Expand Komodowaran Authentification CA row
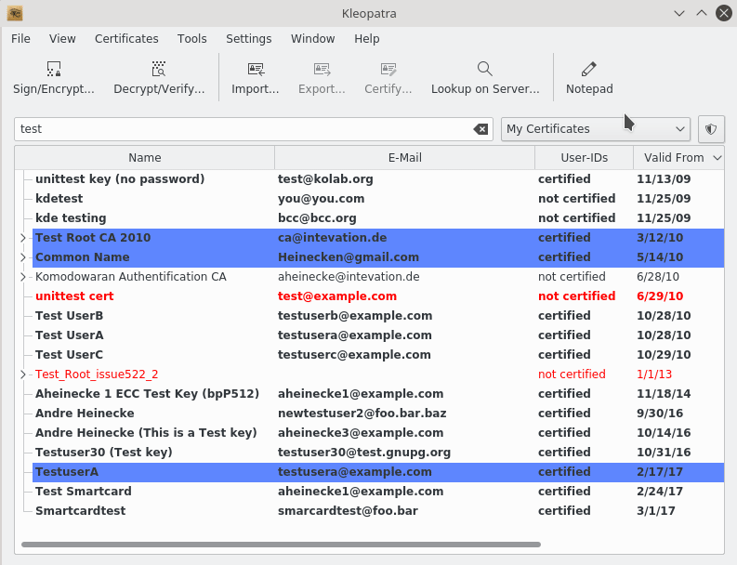 pos(23,277)
